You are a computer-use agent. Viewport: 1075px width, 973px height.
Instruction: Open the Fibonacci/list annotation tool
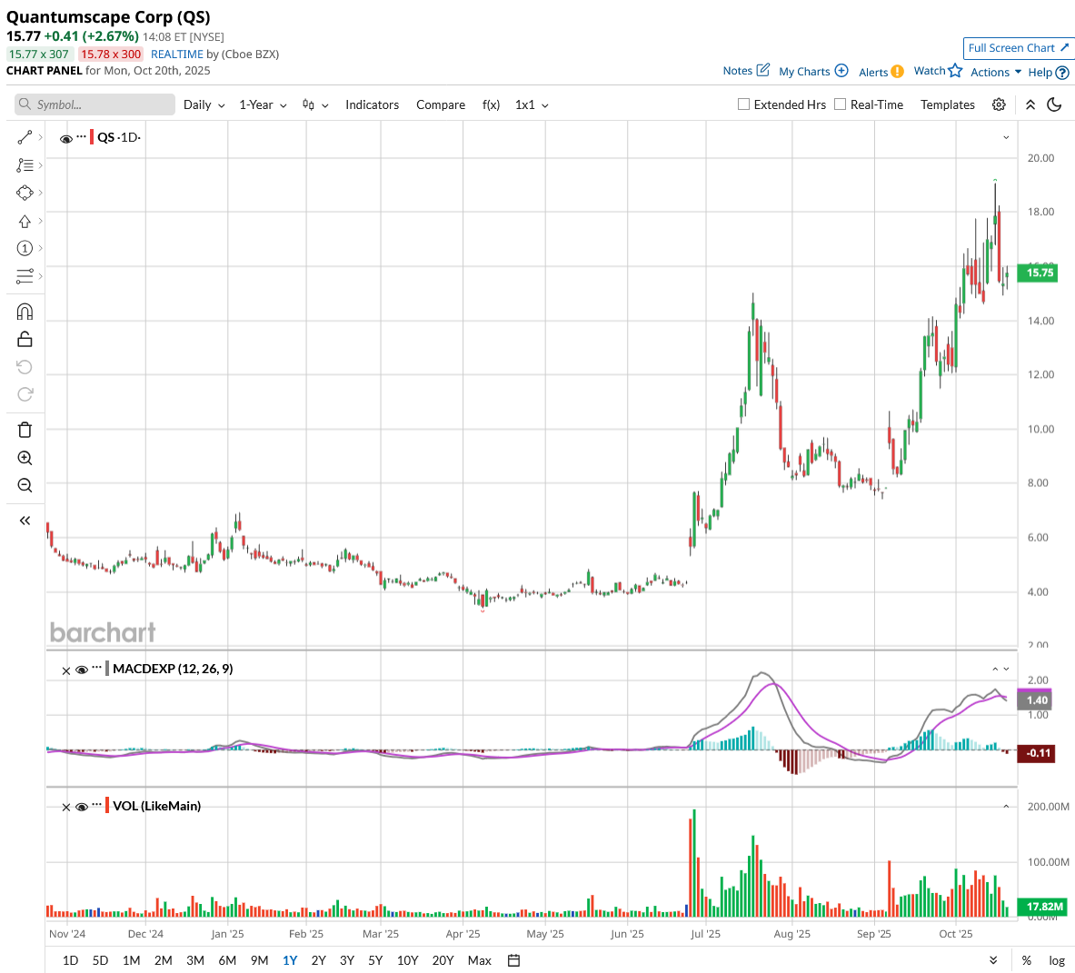[25, 165]
